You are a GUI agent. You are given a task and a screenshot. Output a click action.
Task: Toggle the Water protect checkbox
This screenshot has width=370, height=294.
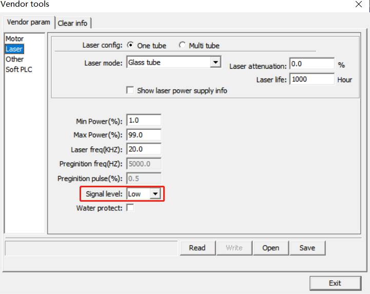(x=130, y=208)
